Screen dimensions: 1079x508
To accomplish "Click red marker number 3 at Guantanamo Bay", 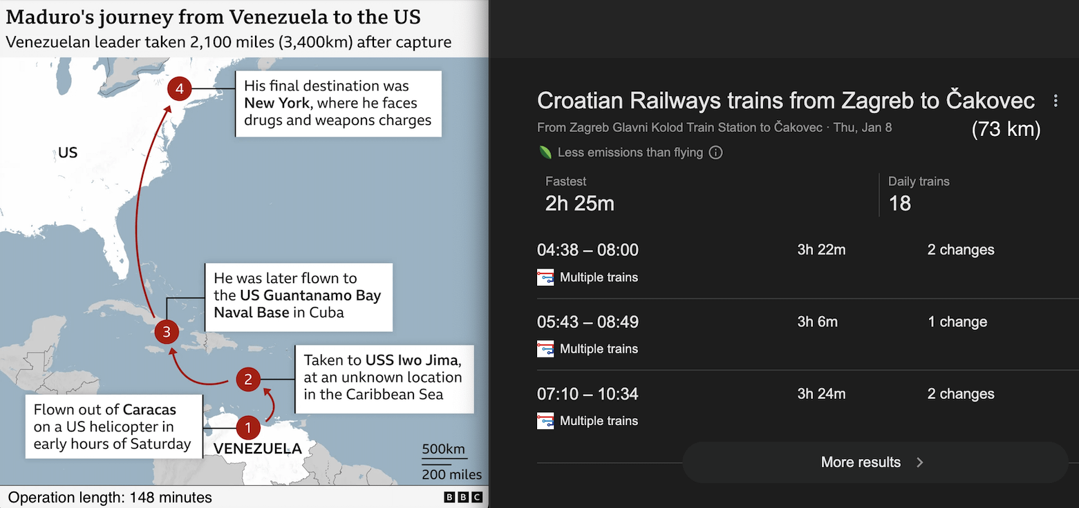I will [166, 332].
